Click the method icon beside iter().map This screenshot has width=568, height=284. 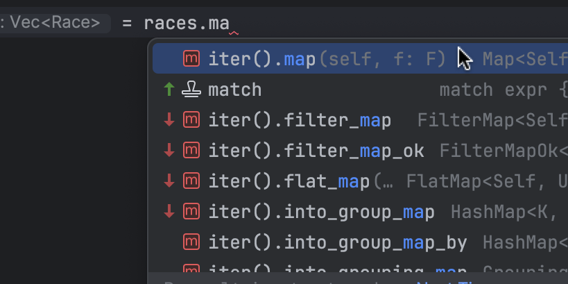click(191, 59)
